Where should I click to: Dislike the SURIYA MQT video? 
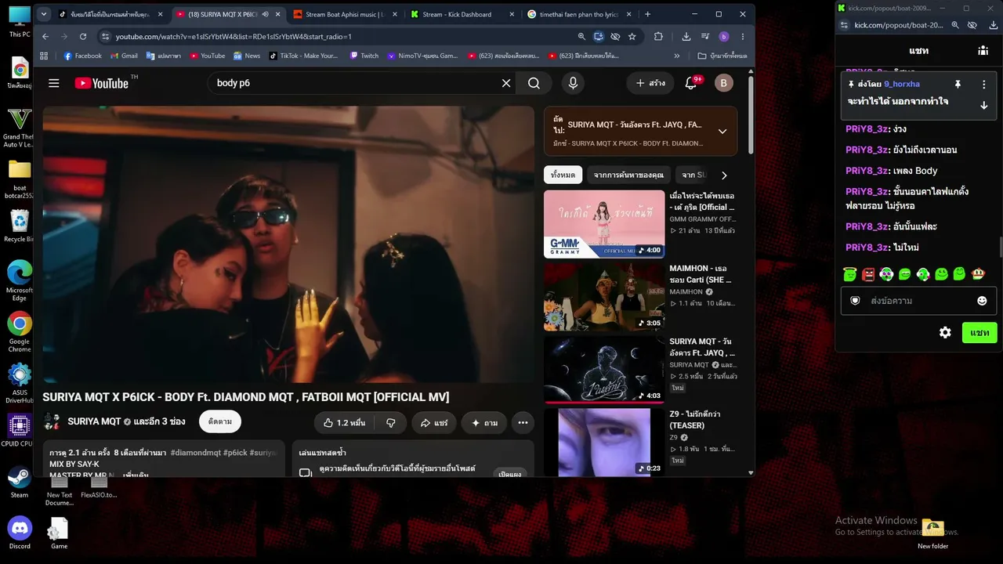(390, 422)
